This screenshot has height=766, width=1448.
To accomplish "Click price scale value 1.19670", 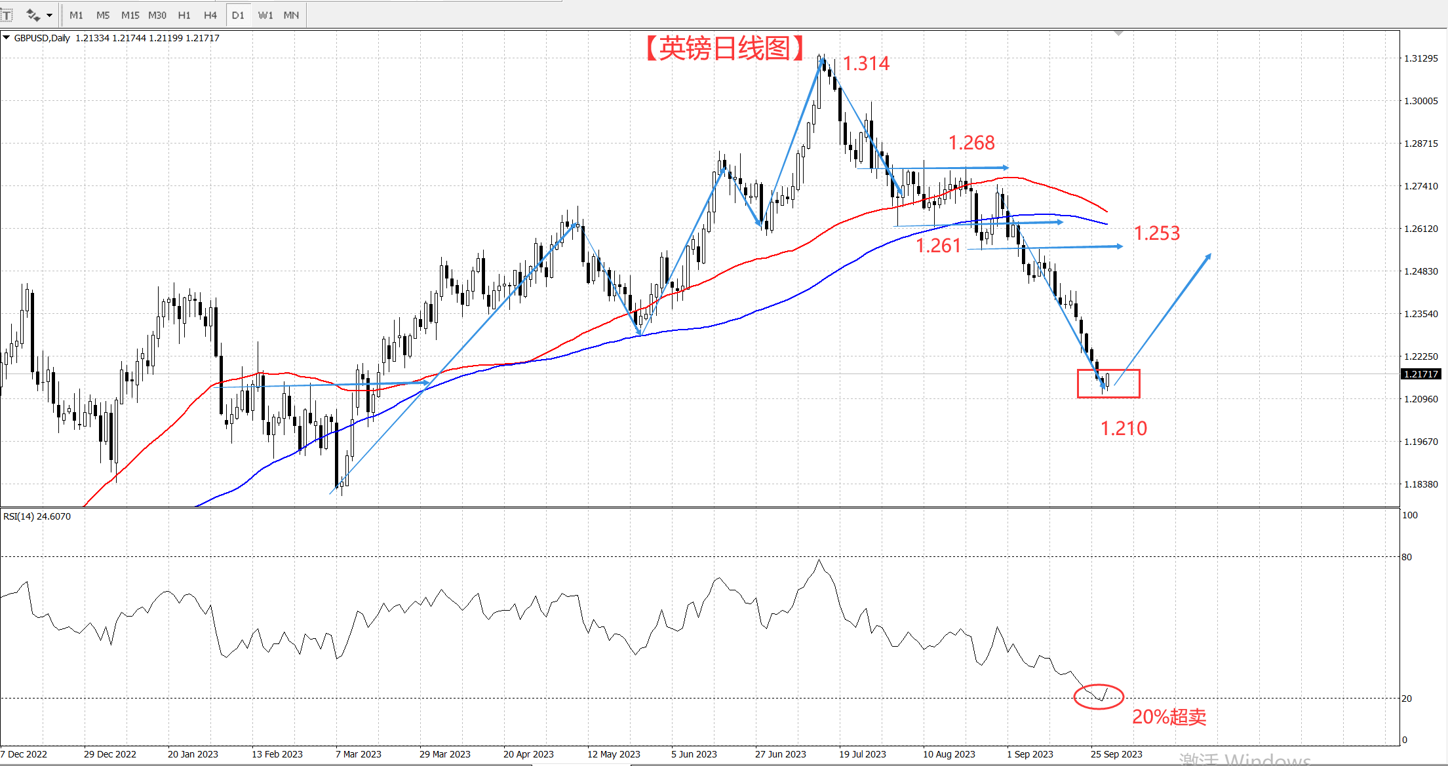I will pyautogui.click(x=1420, y=442).
